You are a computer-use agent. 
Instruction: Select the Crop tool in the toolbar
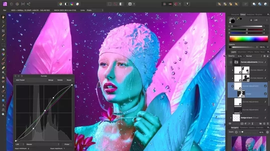tap(3, 31)
